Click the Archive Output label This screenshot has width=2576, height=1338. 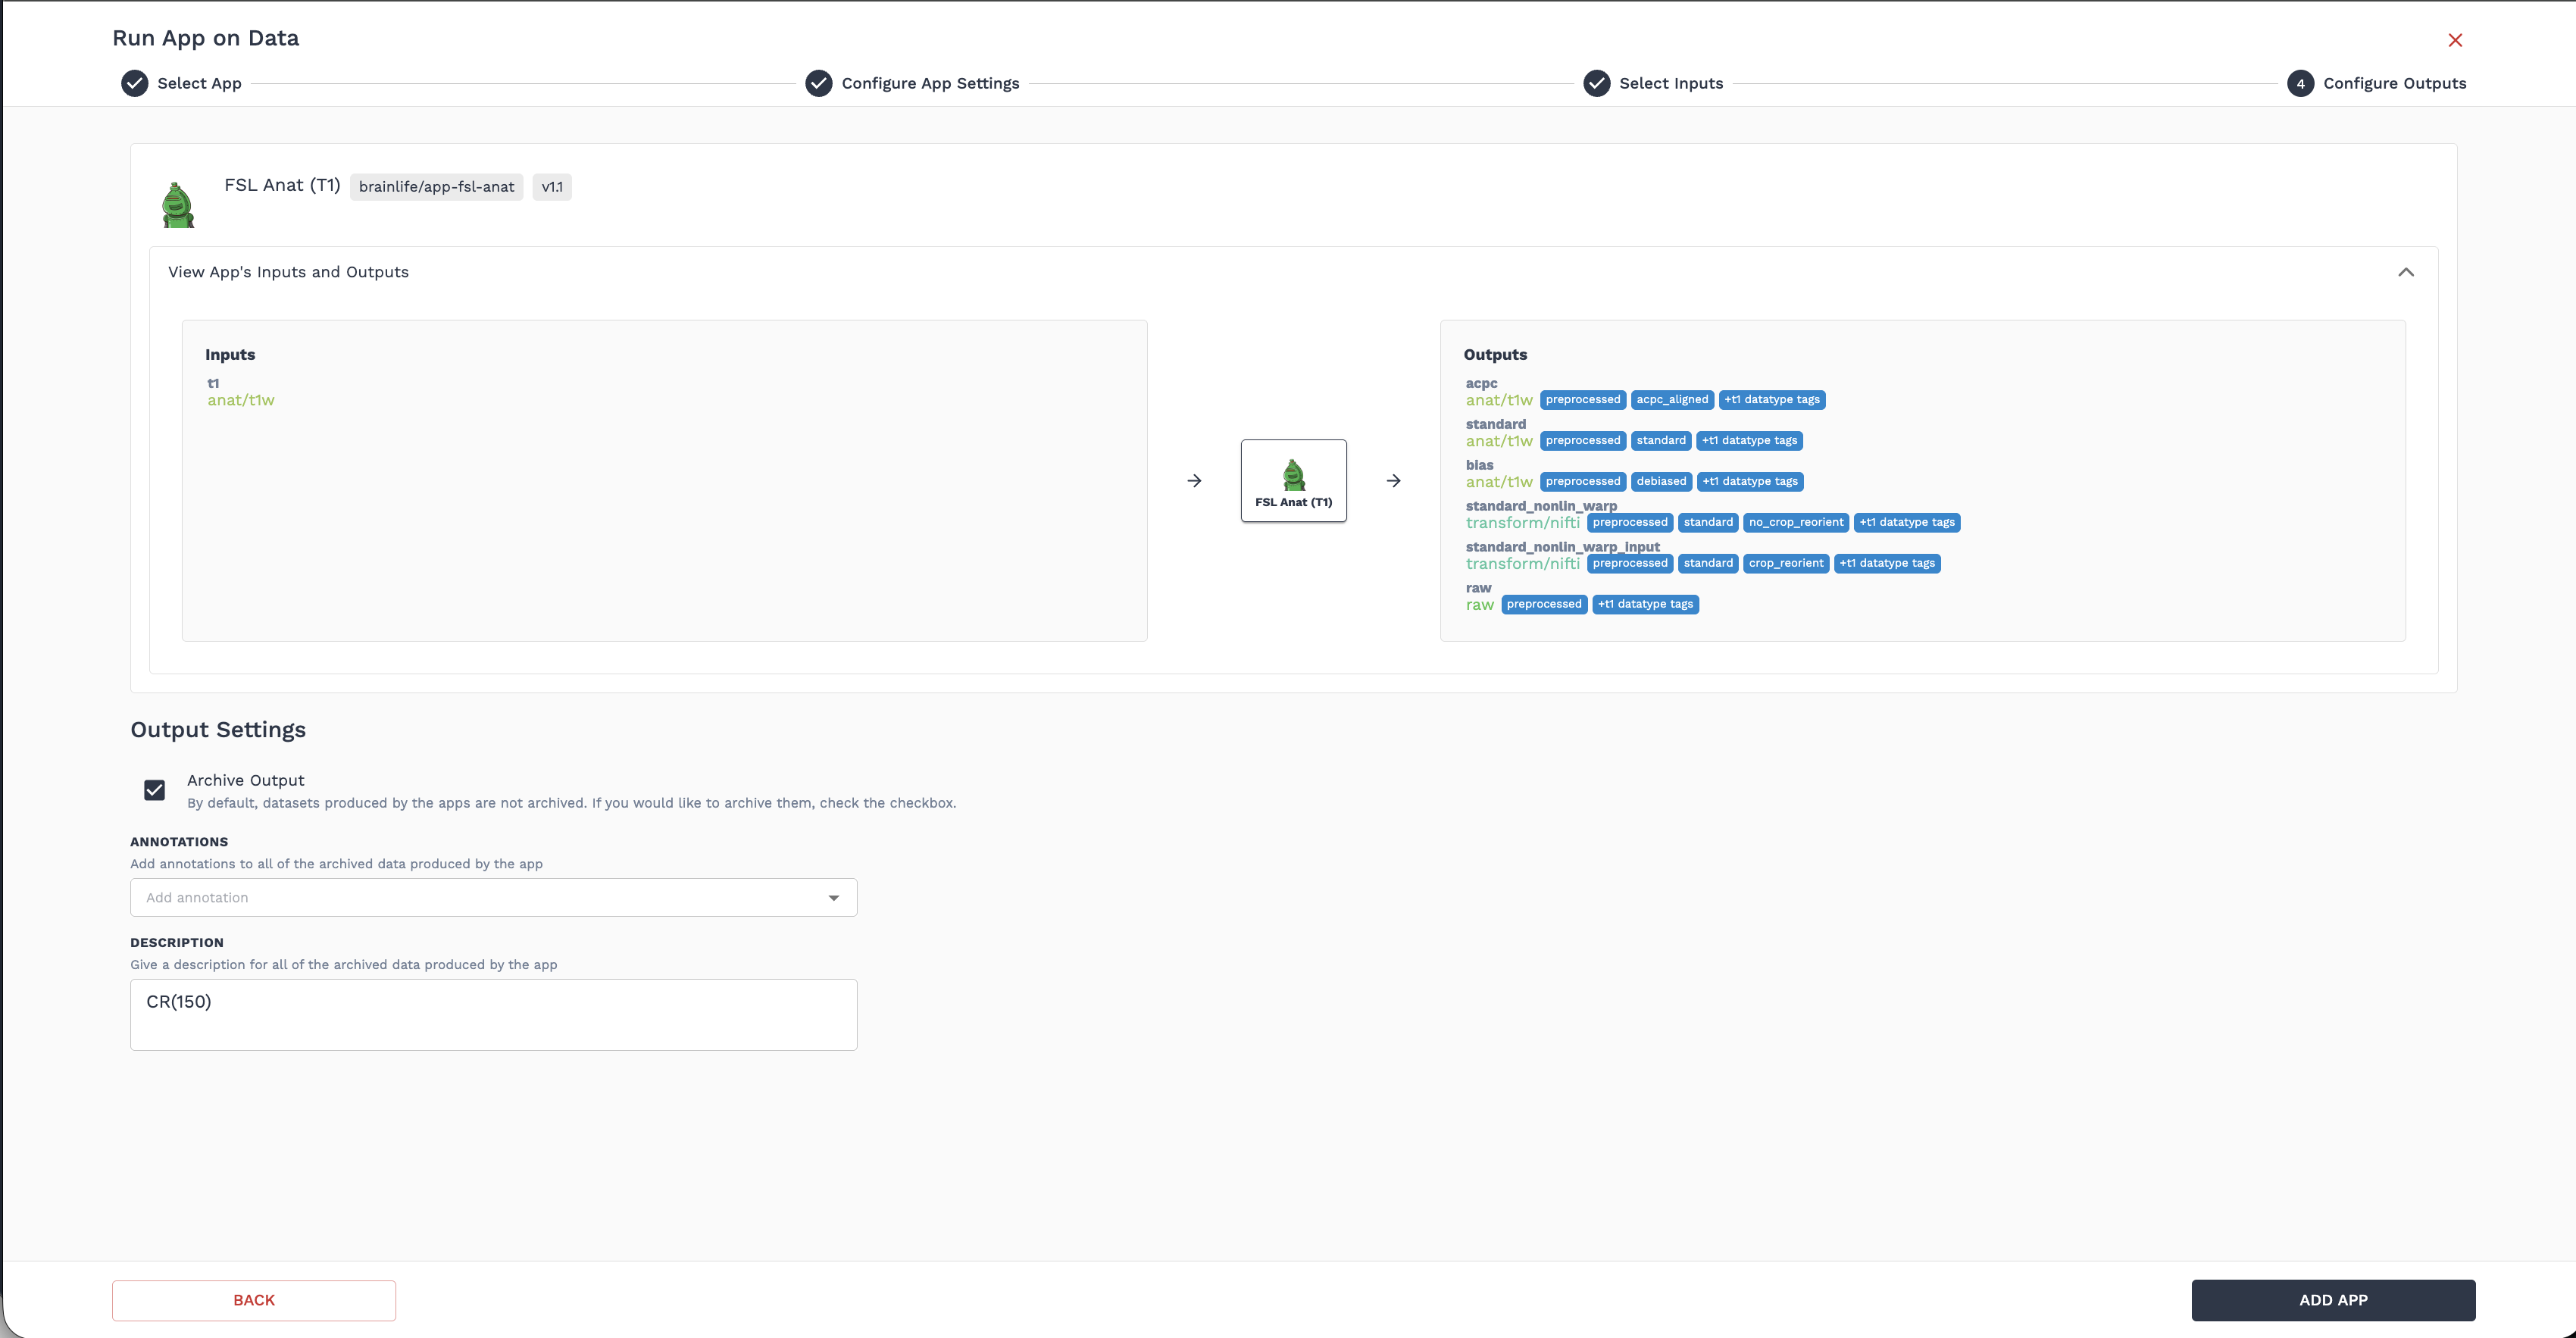pyautogui.click(x=245, y=780)
